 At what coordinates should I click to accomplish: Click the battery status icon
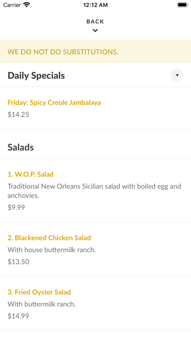click(183, 5)
